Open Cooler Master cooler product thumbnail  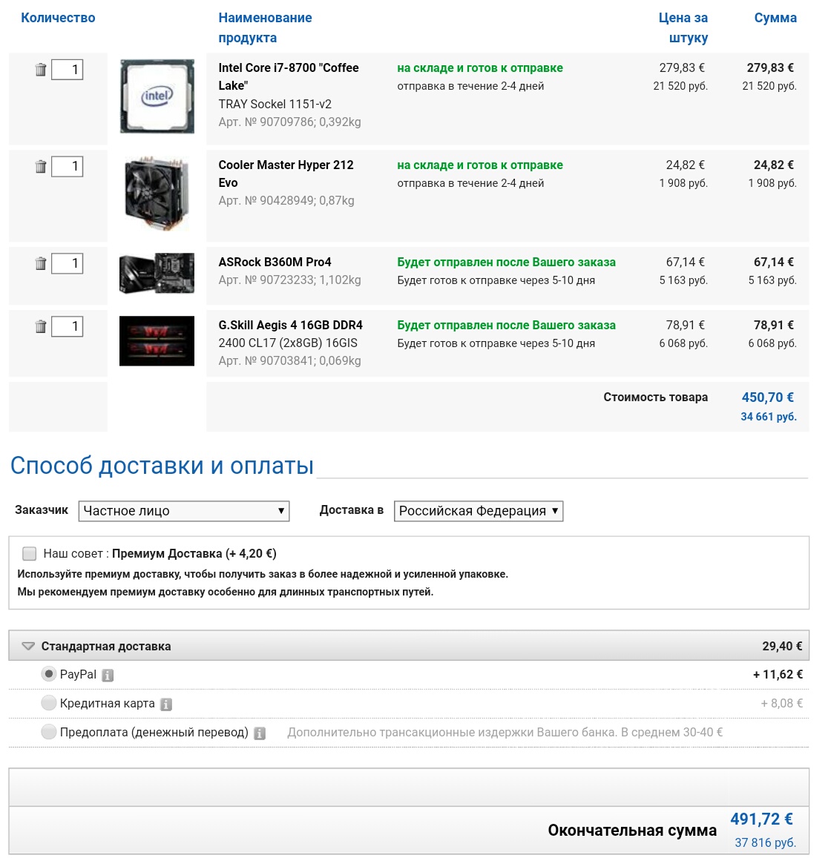tap(157, 194)
